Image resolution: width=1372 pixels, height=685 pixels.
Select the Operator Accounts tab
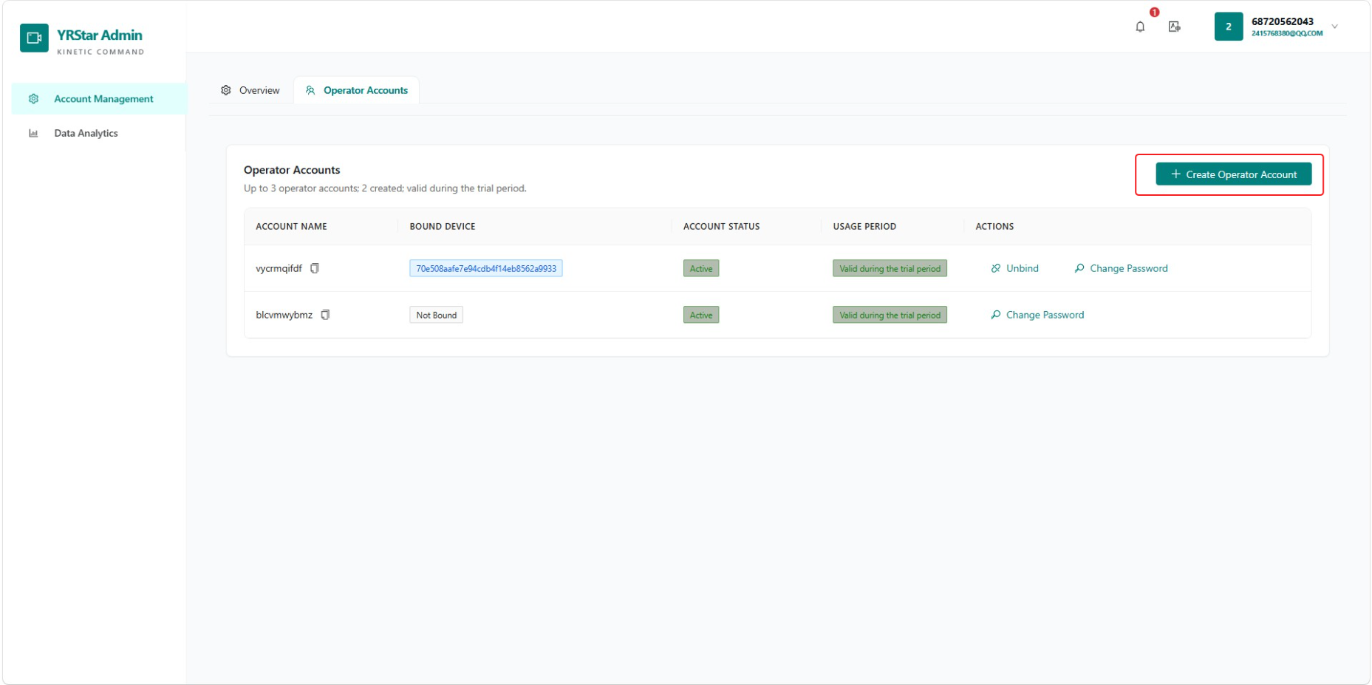click(x=357, y=90)
